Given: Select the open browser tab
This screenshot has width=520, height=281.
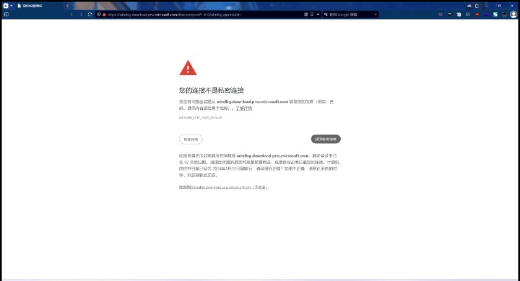Looking at the screenshot, I should tap(40, 6).
